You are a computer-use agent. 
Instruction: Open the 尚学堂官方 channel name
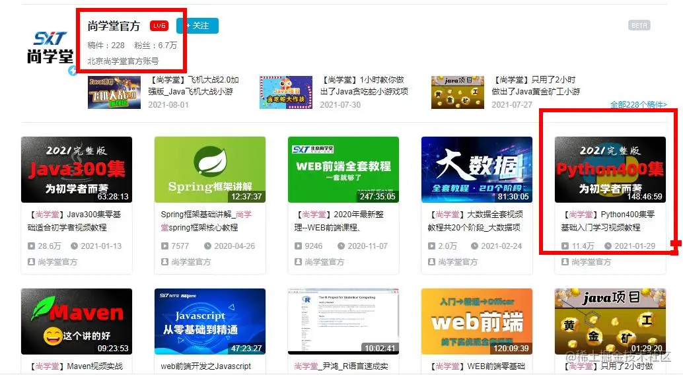114,26
